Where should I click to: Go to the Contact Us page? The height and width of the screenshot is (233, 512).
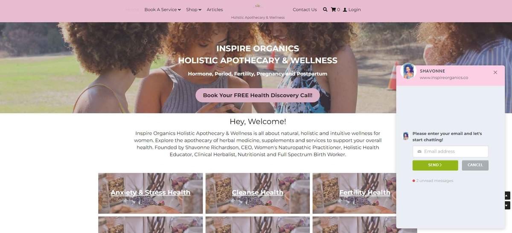click(x=305, y=9)
